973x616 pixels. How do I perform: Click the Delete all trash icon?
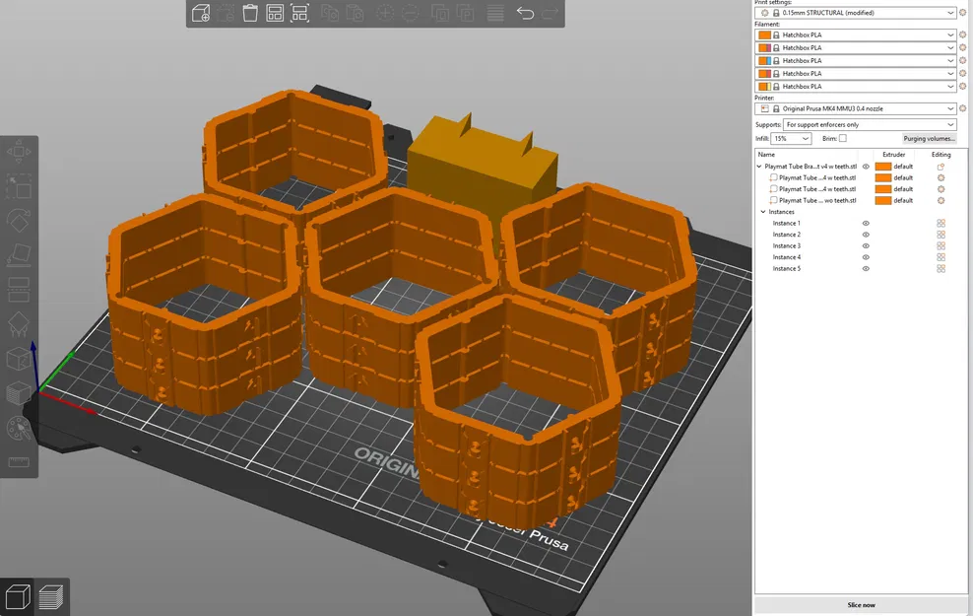tap(250, 13)
